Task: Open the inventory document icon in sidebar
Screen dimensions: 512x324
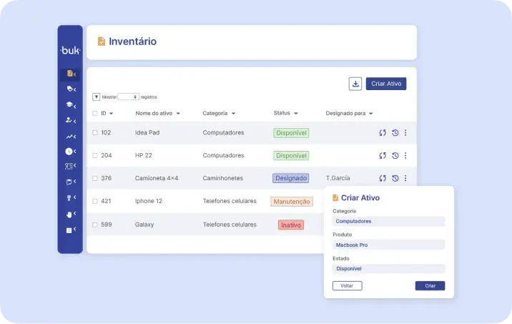Action: [x=69, y=74]
